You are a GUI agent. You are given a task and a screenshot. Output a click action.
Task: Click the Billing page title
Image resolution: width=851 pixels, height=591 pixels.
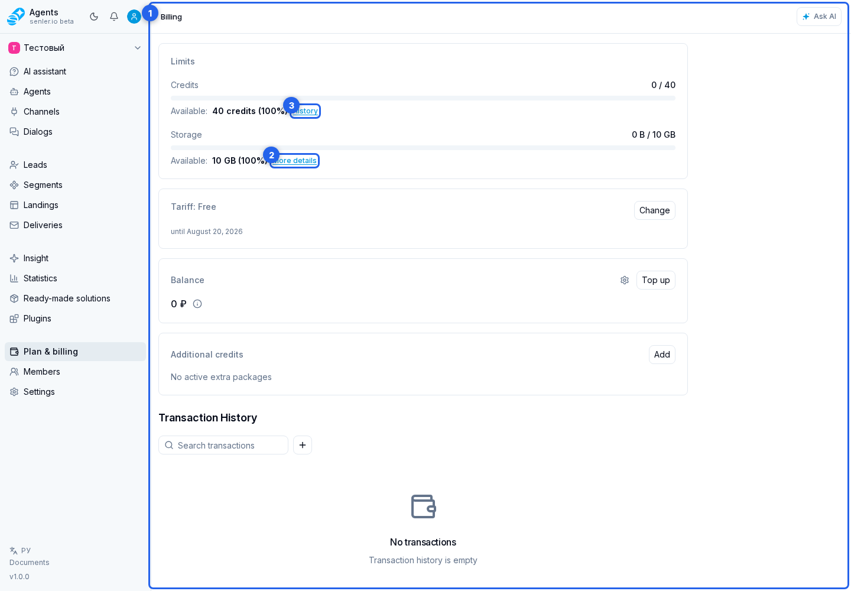tap(171, 17)
